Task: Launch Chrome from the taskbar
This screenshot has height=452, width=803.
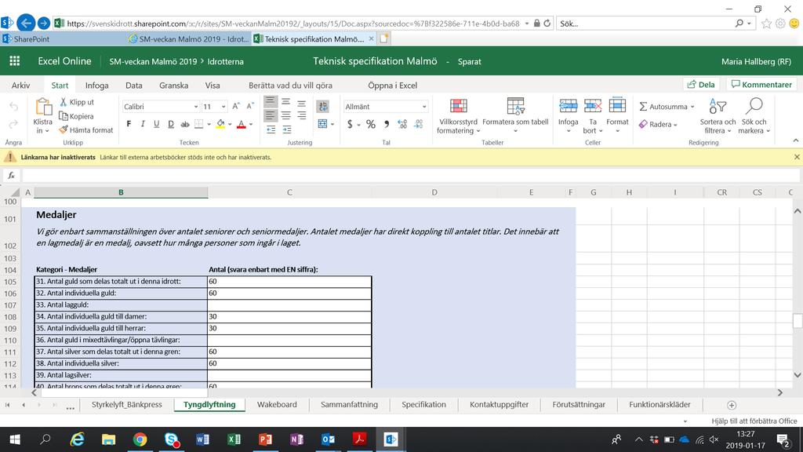Action: pos(140,439)
